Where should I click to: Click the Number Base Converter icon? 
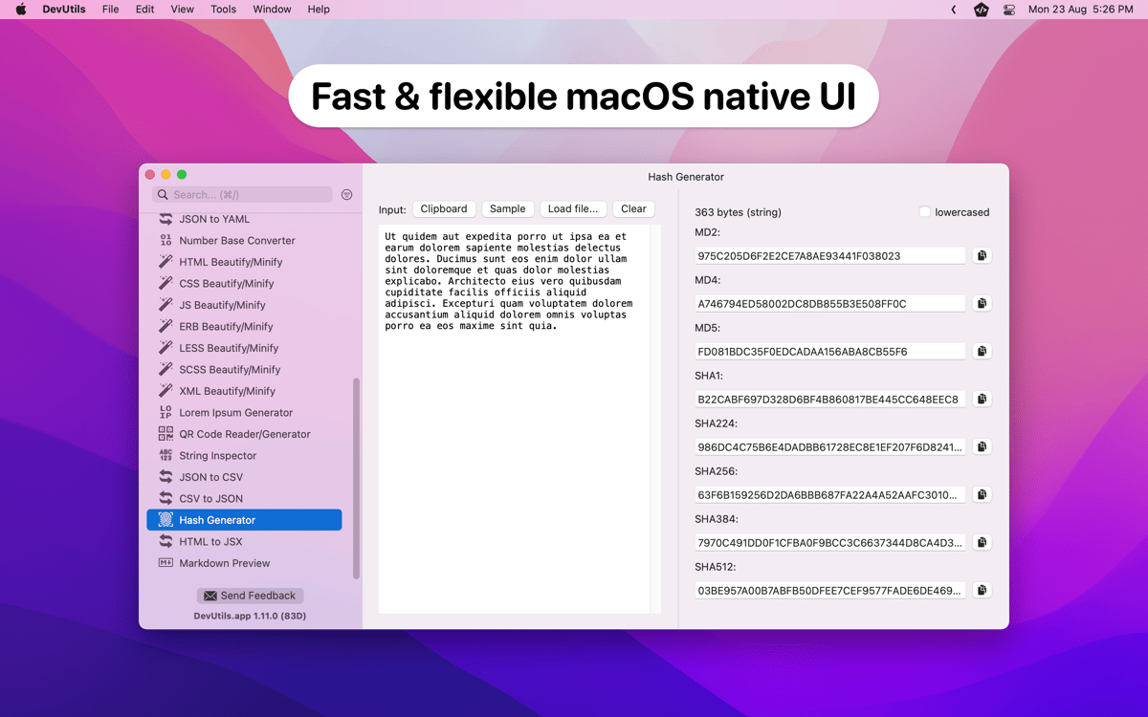pos(166,241)
